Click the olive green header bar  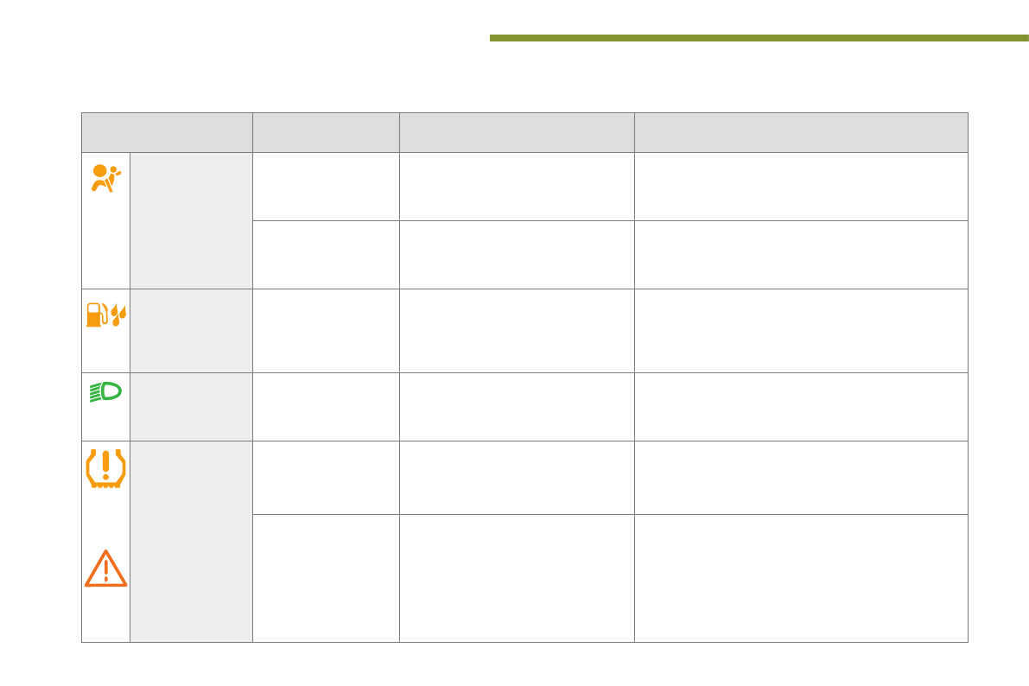point(759,38)
